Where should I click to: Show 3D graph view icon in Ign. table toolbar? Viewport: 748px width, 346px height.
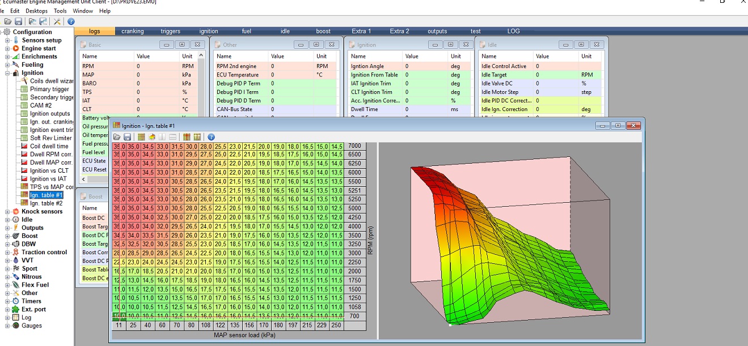pyautogui.click(x=152, y=137)
